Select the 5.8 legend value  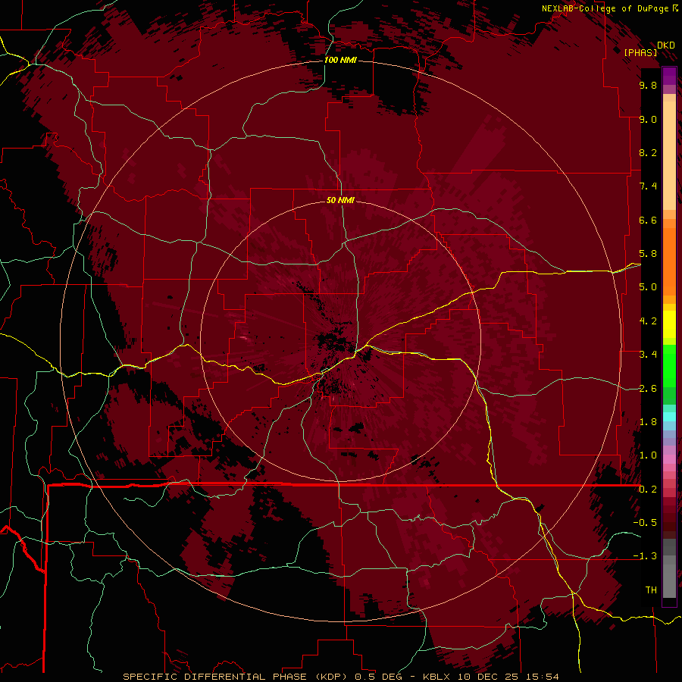[x=648, y=254]
